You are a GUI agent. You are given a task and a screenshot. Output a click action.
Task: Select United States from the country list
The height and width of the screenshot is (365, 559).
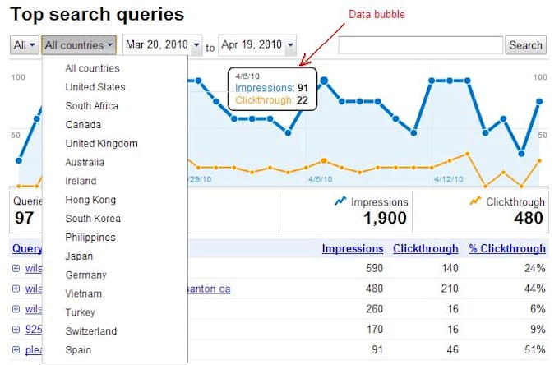coord(95,87)
